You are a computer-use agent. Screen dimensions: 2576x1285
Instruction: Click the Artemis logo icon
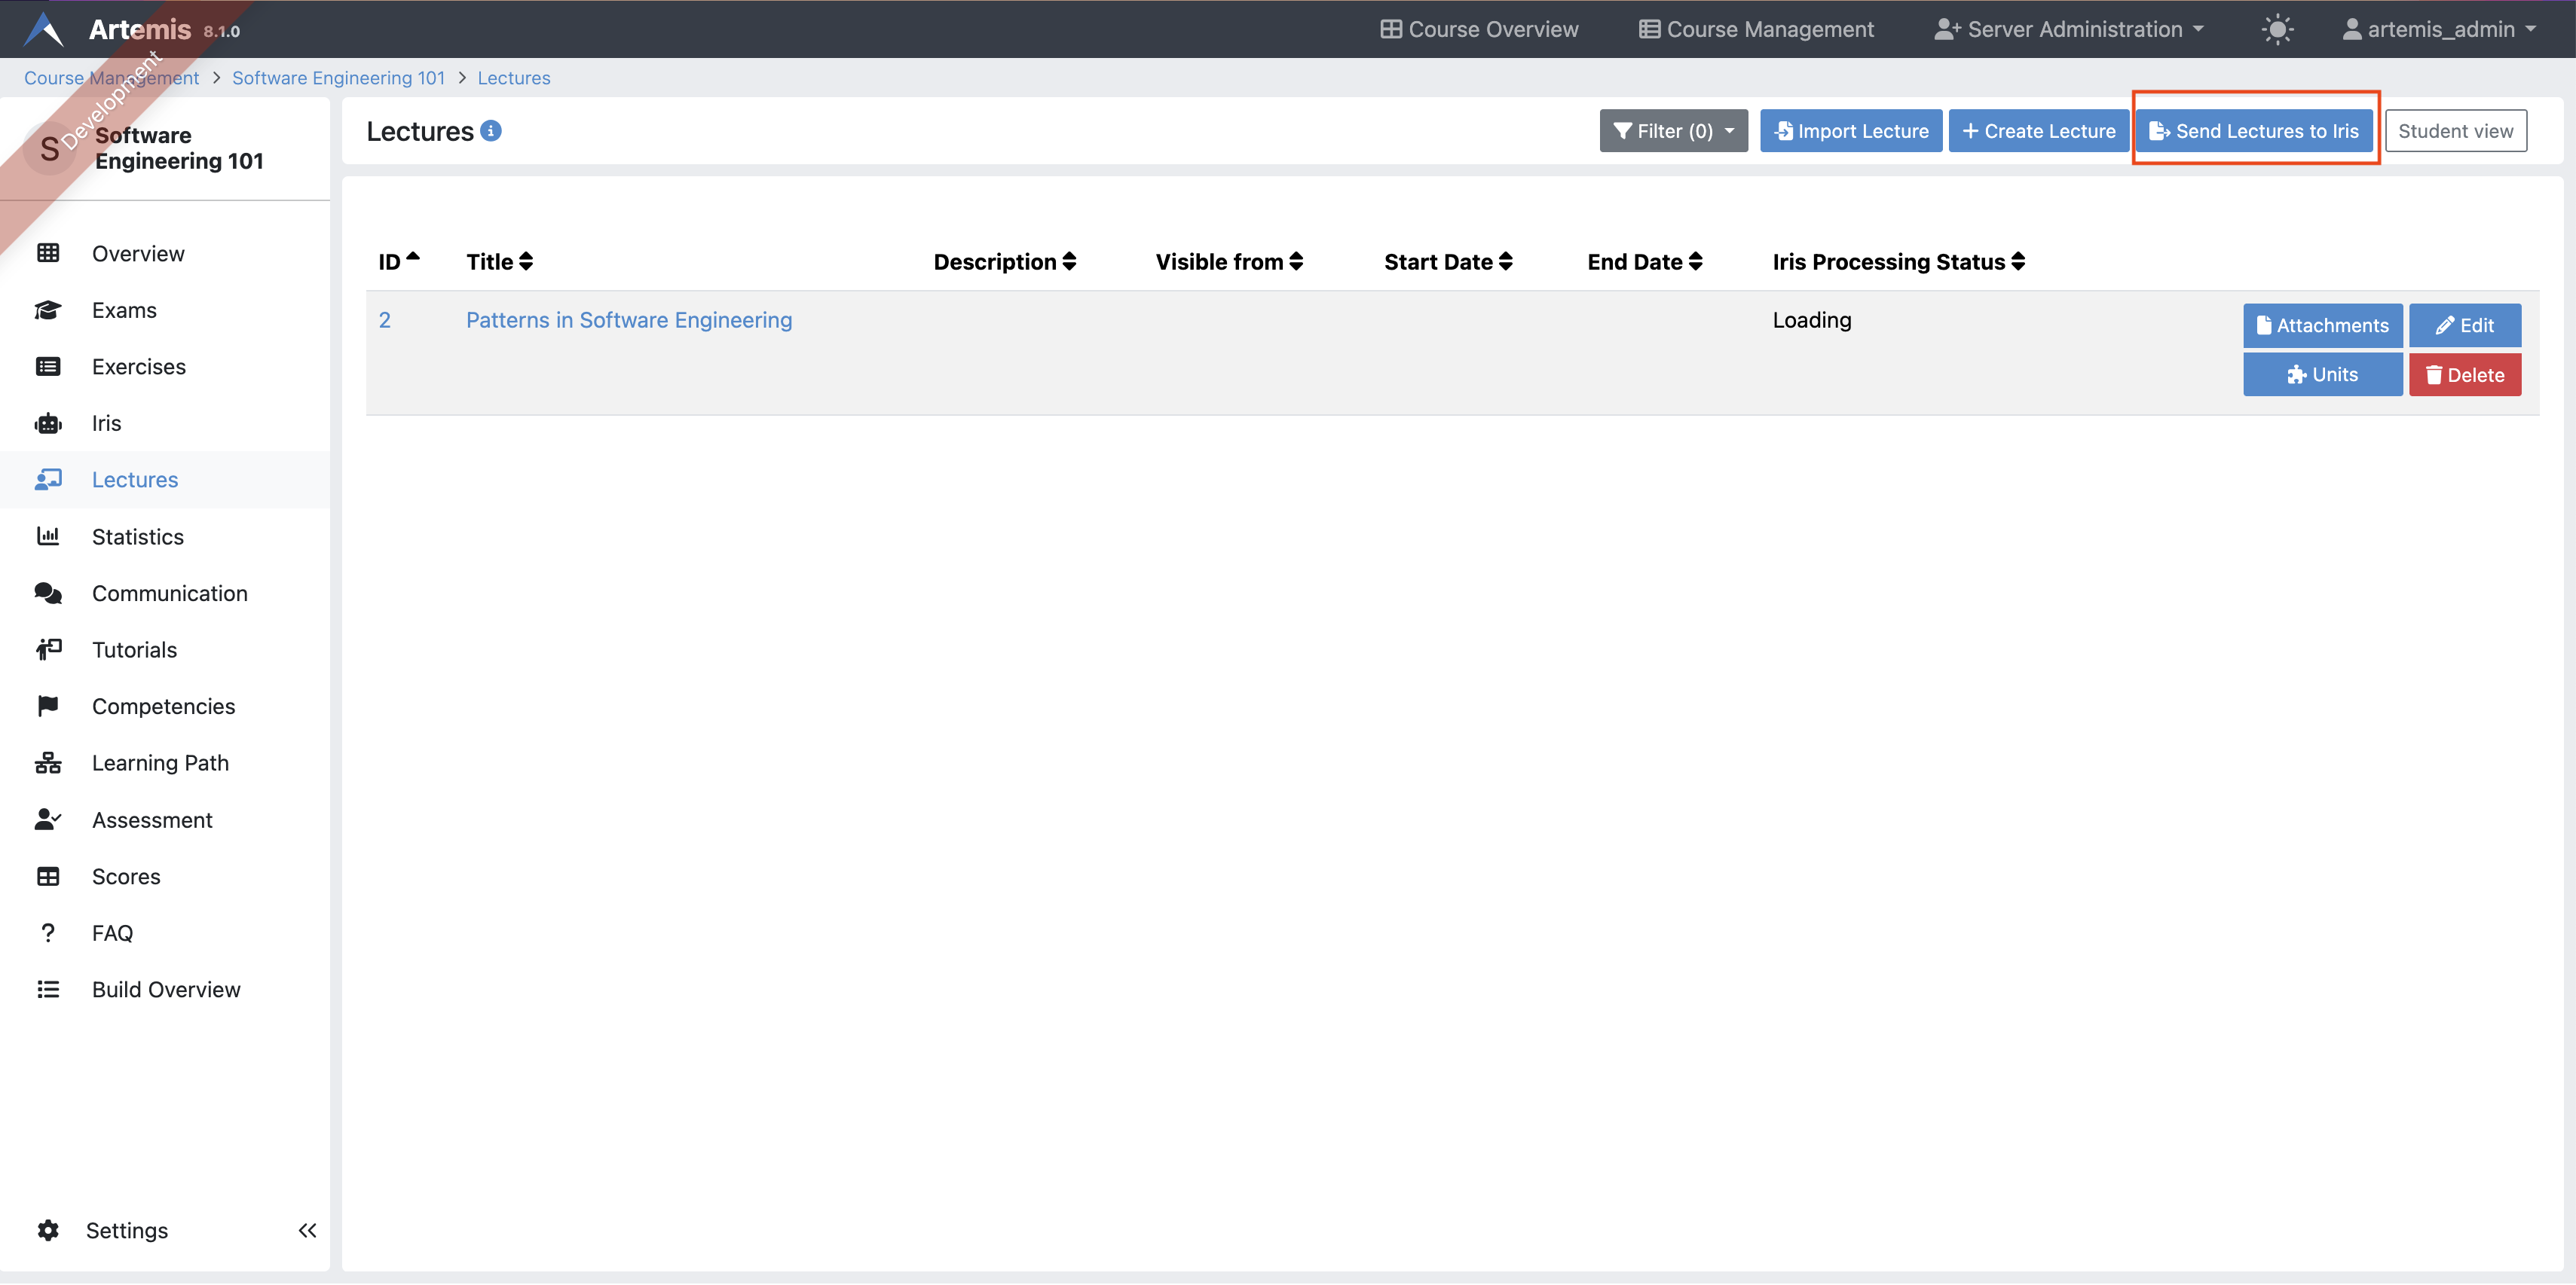pyautogui.click(x=44, y=29)
